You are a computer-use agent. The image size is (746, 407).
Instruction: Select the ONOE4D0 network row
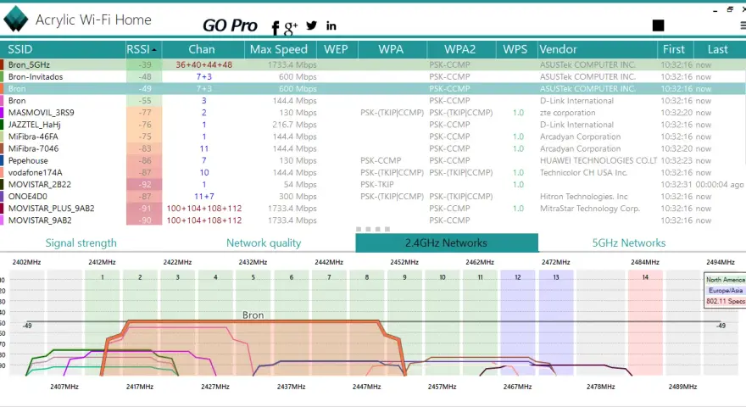pyautogui.click(x=373, y=196)
